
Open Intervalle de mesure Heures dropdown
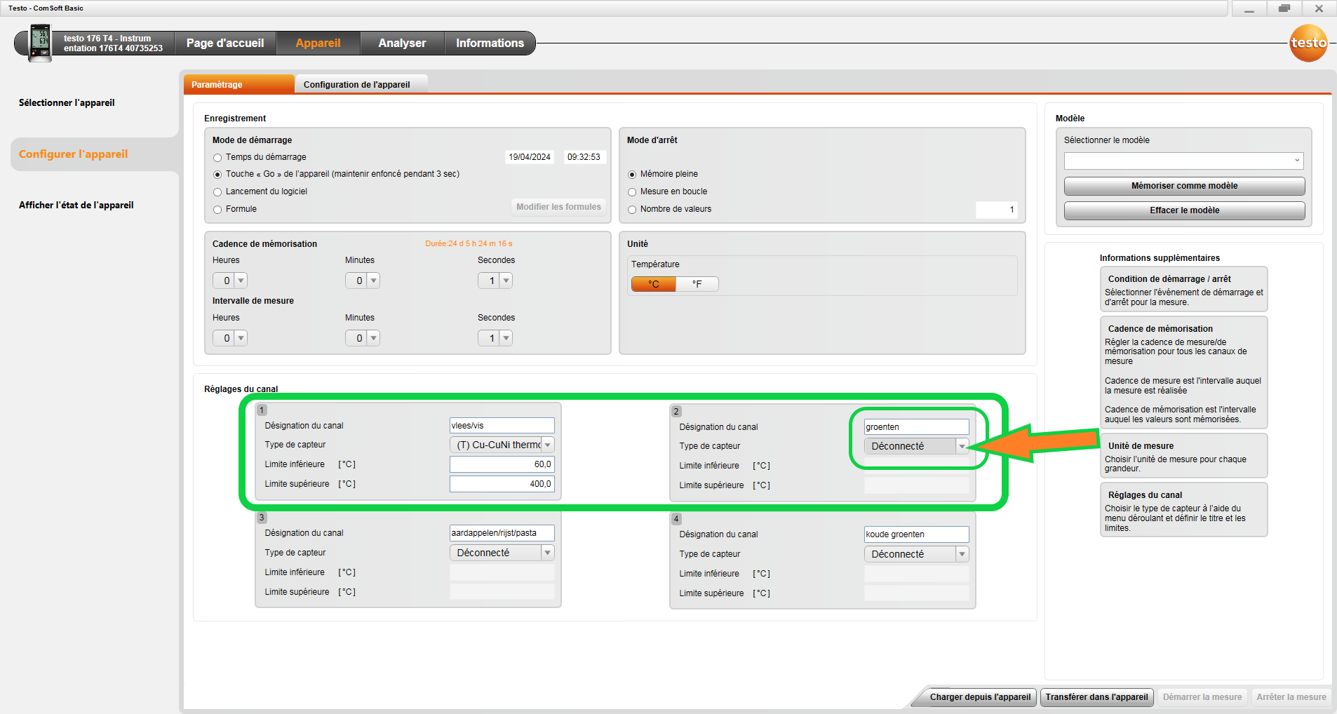[241, 339]
